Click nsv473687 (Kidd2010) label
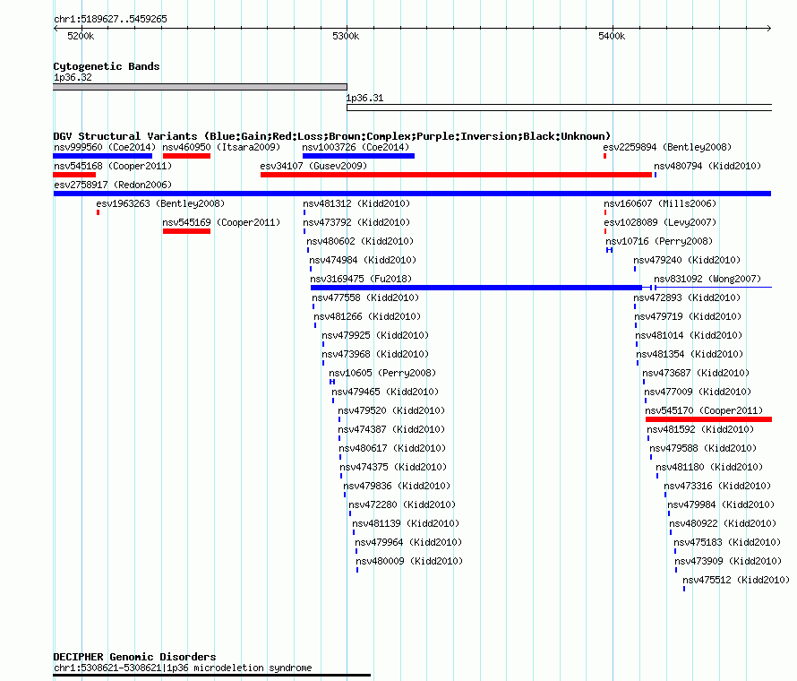This screenshot has width=797, height=681. click(x=696, y=373)
